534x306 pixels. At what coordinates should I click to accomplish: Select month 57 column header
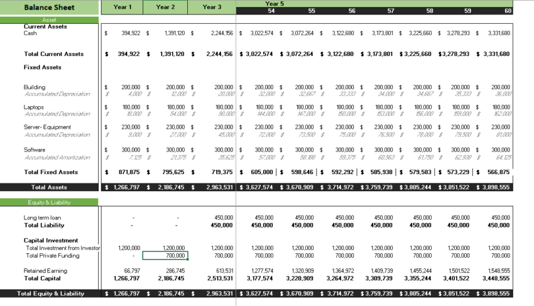click(391, 11)
